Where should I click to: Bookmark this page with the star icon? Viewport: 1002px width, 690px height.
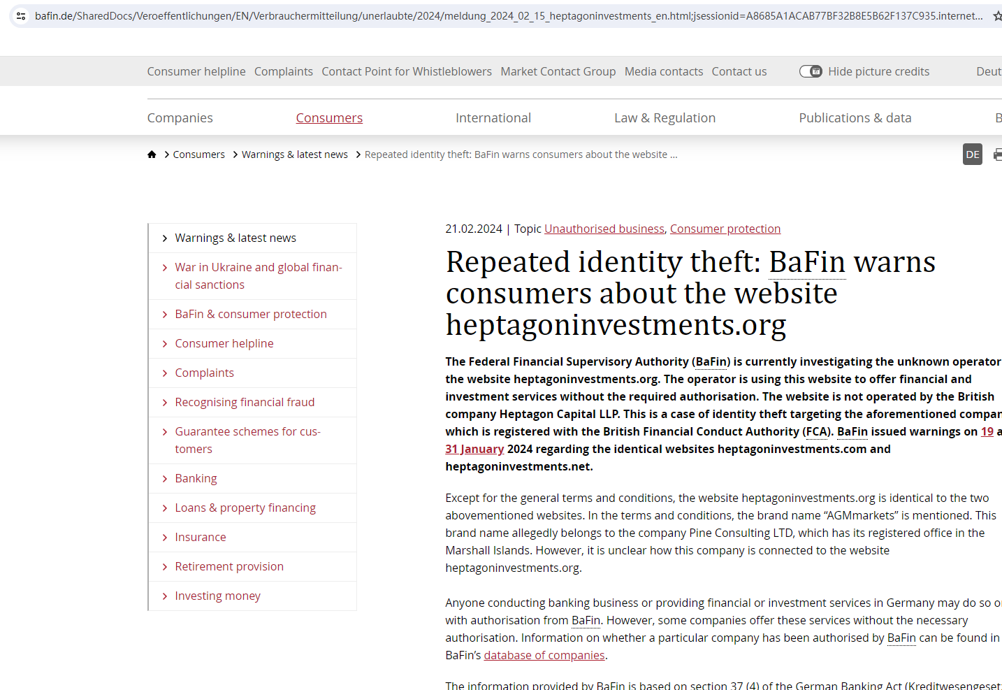click(x=997, y=15)
